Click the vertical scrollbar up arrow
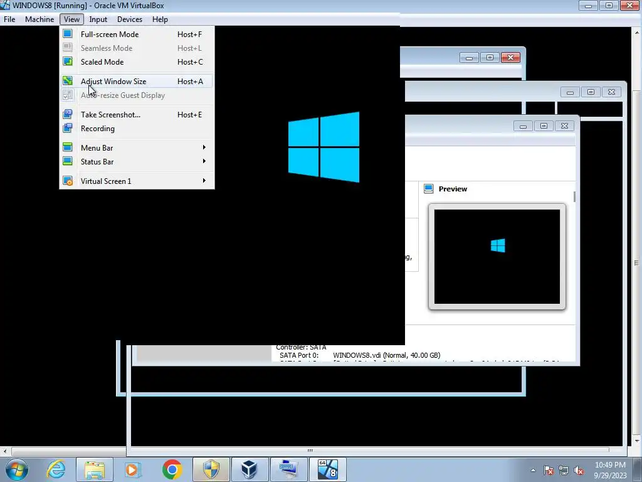This screenshot has width=642, height=482. [x=638, y=33]
